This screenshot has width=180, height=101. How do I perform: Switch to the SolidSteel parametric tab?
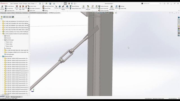point(54,13)
